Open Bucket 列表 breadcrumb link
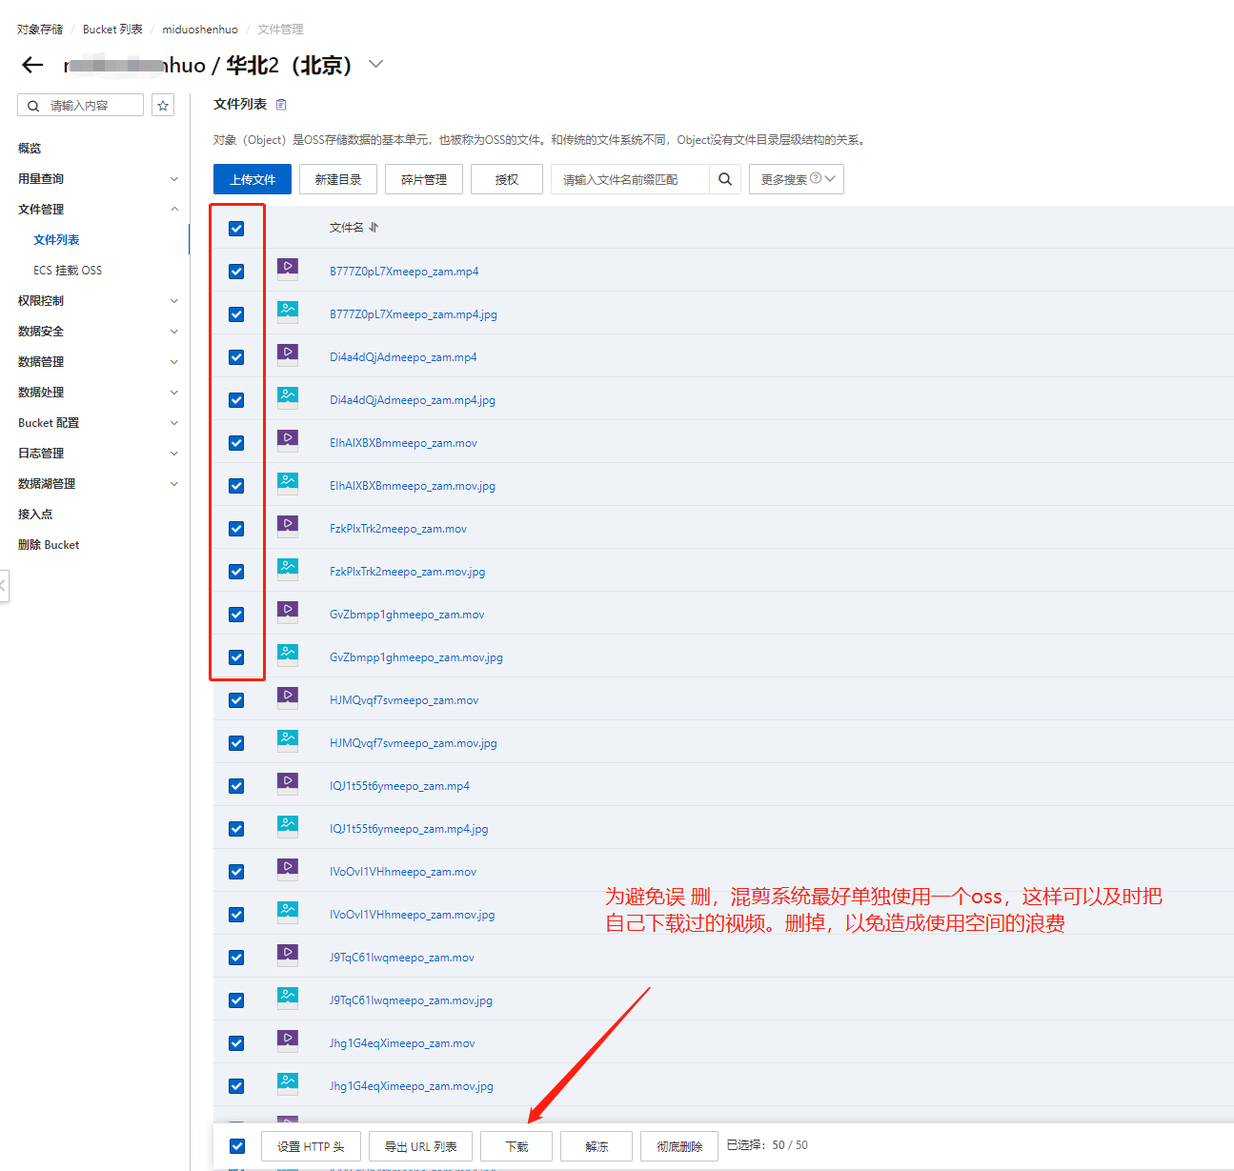 coord(112,30)
